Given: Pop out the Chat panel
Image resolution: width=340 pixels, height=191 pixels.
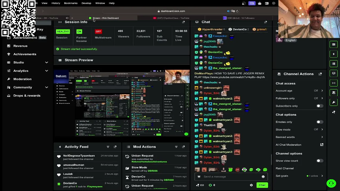Looking at the screenshot, I should click(265, 22).
